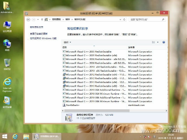
Task: Click the 控制面板 breadcrumb
Action: point(56,19)
